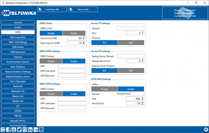Enable FOTA WEB status

[131, 89]
